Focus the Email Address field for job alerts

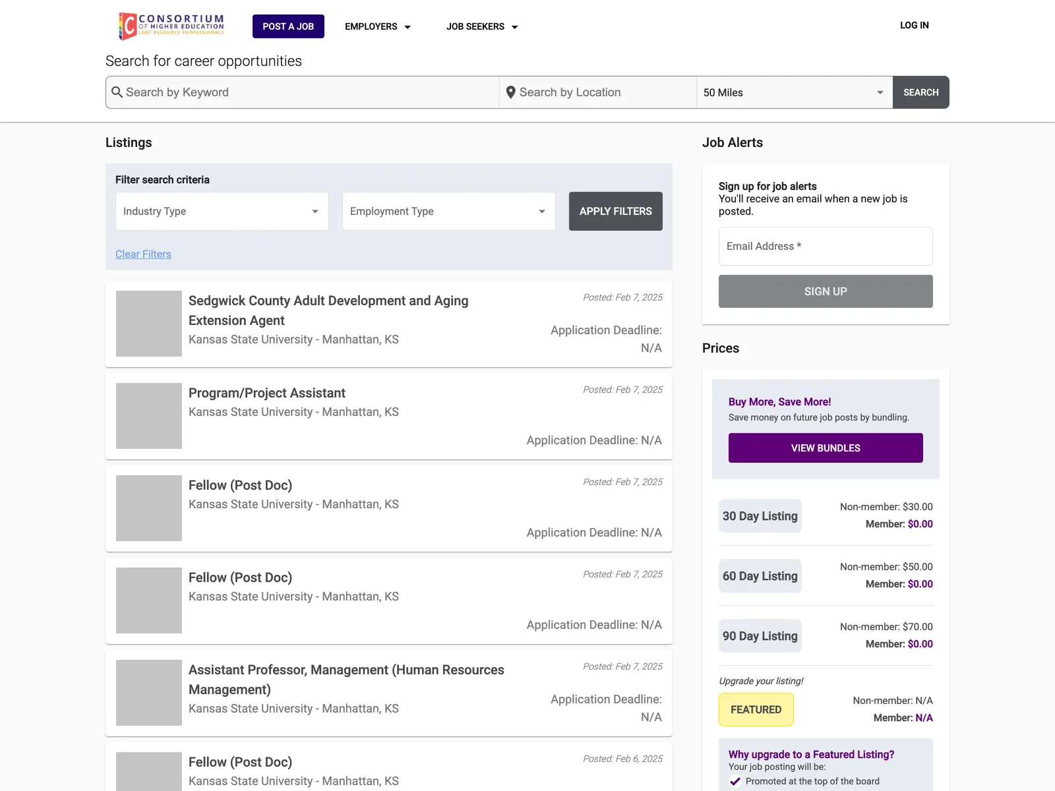[826, 246]
